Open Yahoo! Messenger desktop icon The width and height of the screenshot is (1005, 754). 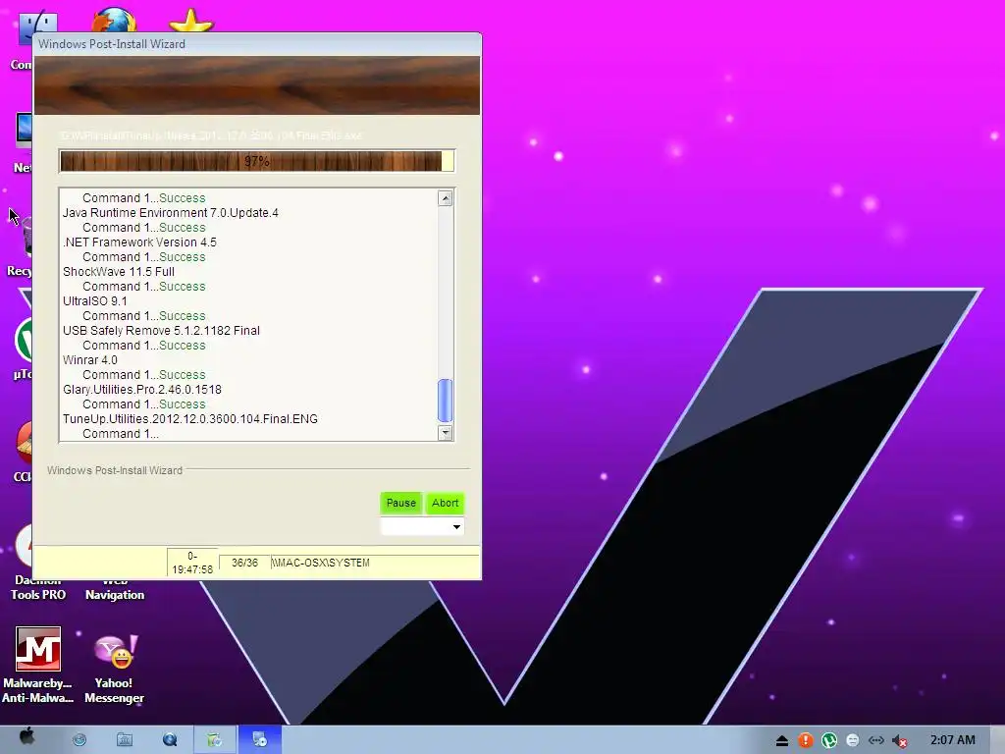114,669
